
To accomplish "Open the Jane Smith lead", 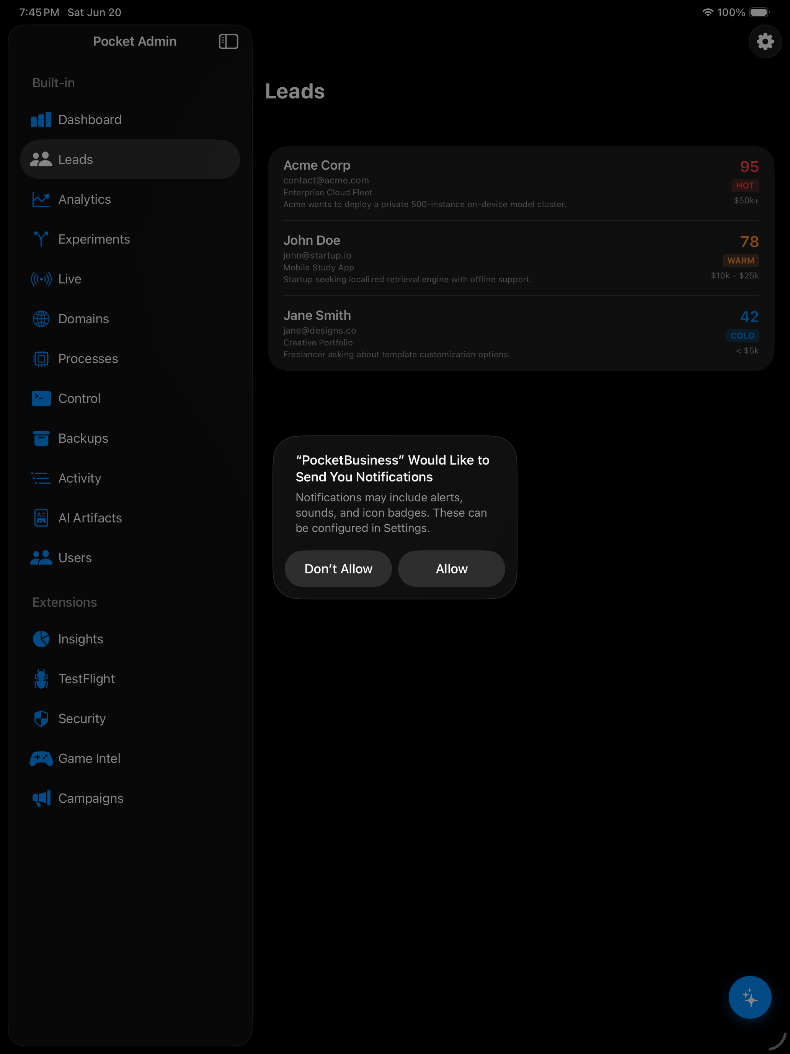I will click(x=521, y=334).
